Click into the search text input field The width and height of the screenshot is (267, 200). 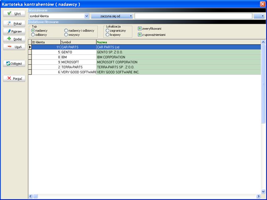point(193,16)
